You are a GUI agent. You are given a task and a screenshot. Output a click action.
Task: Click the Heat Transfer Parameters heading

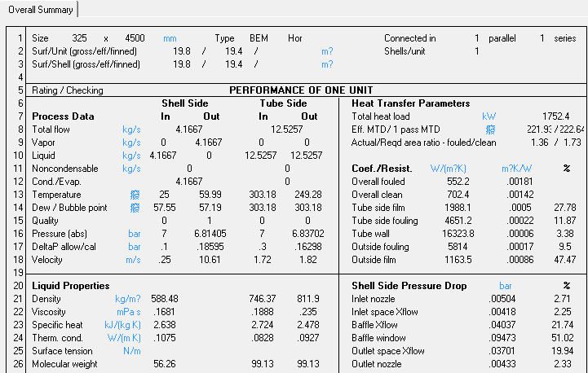point(411,103)
